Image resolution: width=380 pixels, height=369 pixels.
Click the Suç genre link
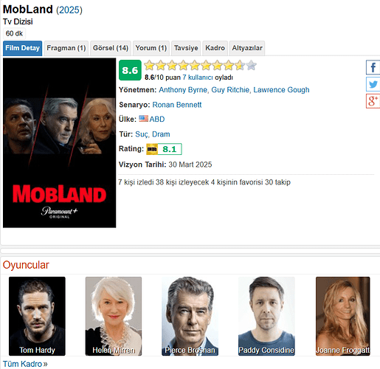142,134
